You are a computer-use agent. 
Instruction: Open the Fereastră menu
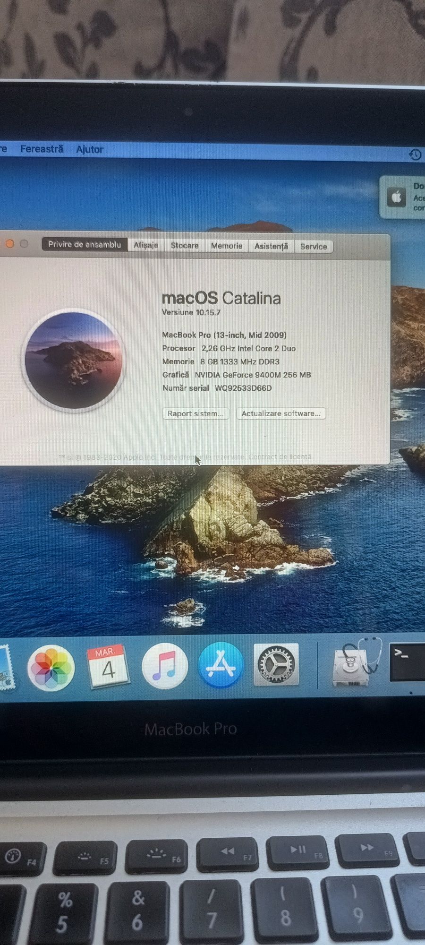point(42,149)
